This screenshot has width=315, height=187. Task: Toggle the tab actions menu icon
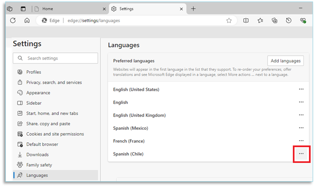coord(23,9)
